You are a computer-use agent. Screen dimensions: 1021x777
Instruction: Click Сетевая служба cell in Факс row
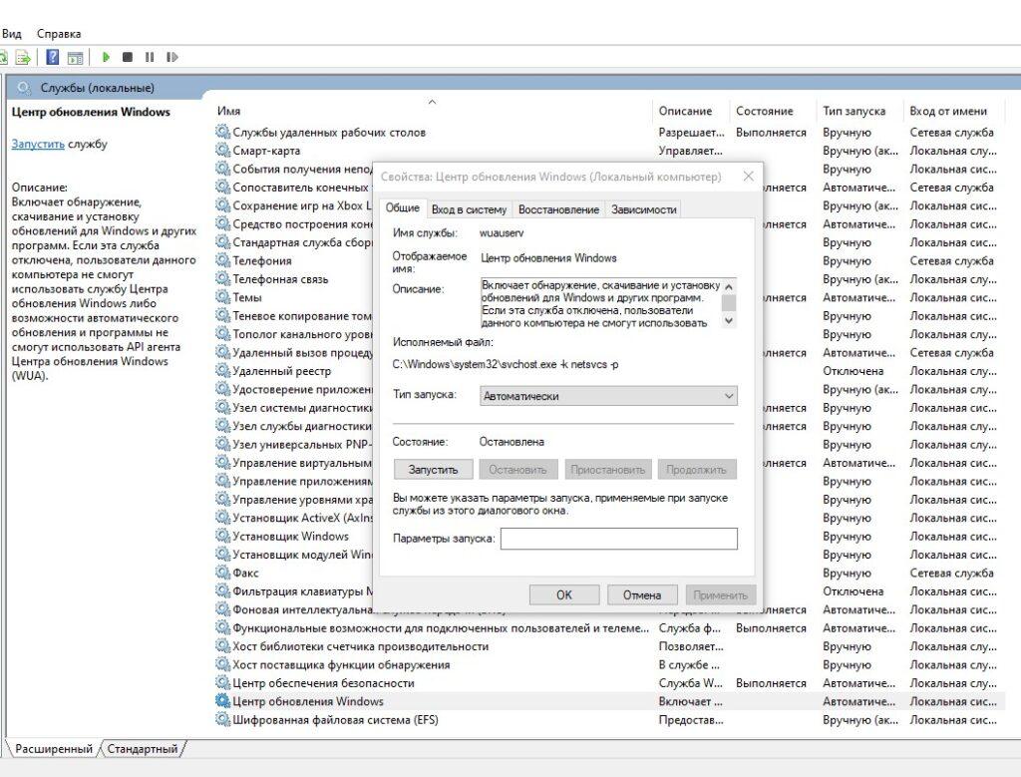coord(951,574)
